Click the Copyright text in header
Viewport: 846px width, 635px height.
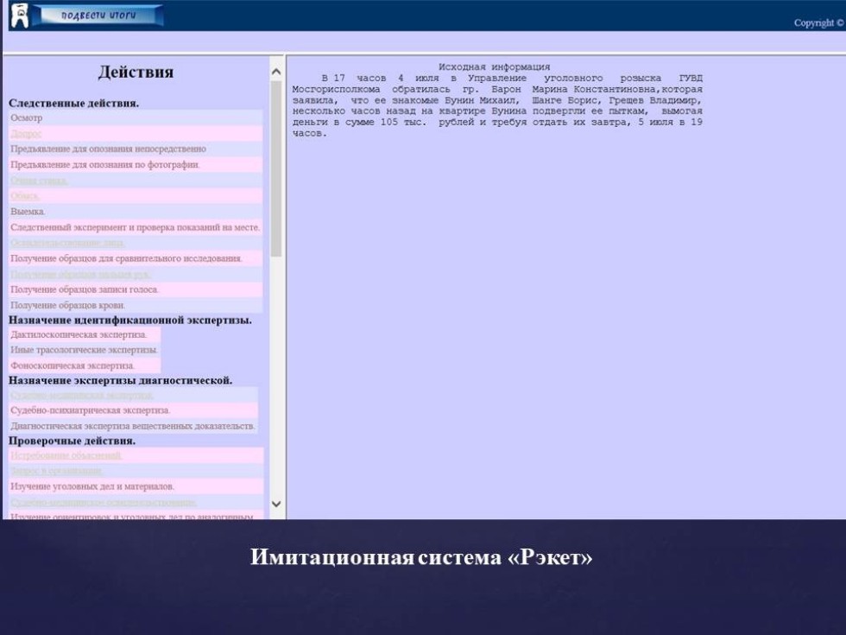[x=817, y=23]
